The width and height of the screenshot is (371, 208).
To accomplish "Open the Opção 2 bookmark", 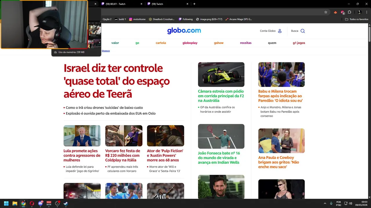I will pyautogui.click(x=107, y=19).
